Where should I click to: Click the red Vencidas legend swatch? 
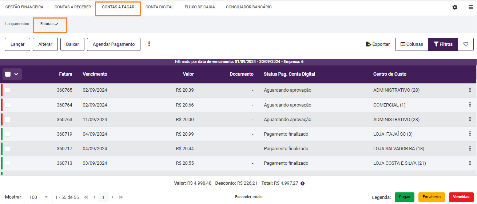461,197
